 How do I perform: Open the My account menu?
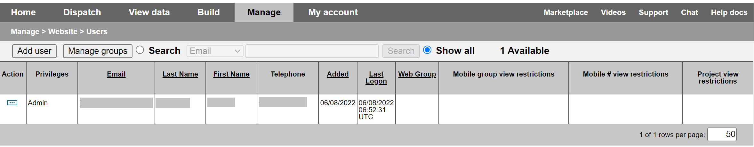(x=333, y=12)
